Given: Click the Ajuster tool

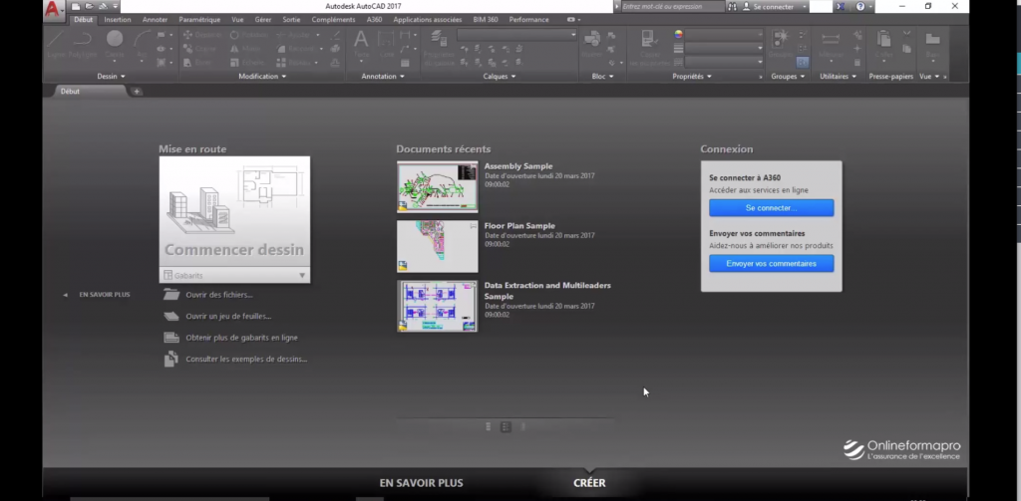Looking at the screenshot, I should [294, 35].
